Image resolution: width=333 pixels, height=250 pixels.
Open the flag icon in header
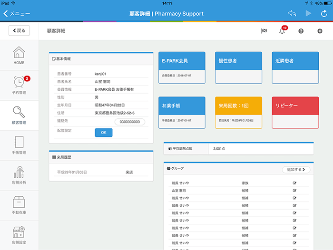tap(264, 31)
